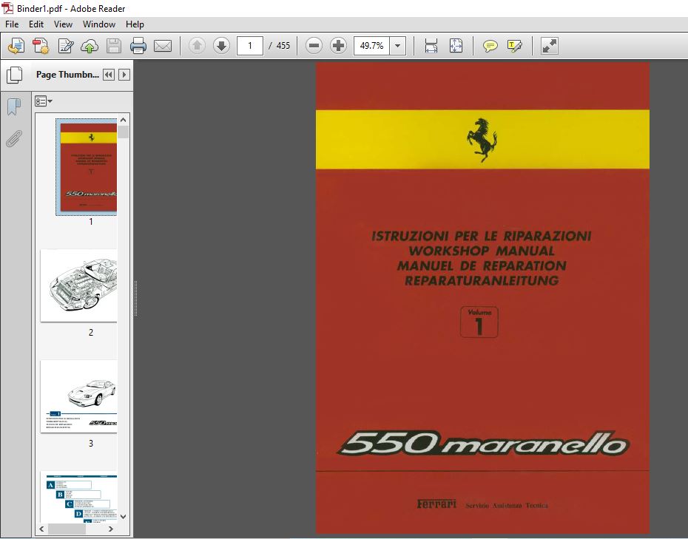
Task: Send file by email envelope icon
Action: point(163,46)
